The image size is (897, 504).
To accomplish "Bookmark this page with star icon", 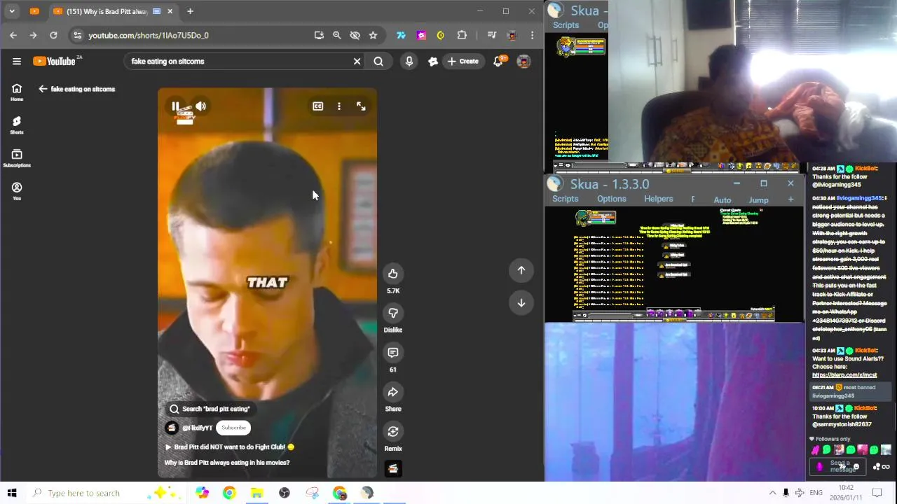I will [373, 35].
